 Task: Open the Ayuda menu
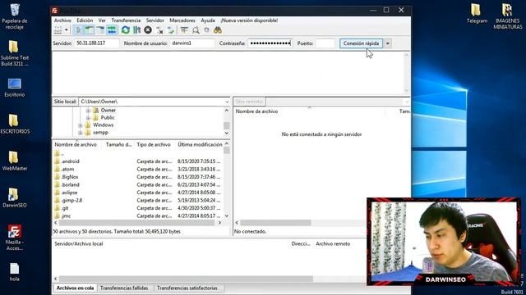tap(208, 20)
